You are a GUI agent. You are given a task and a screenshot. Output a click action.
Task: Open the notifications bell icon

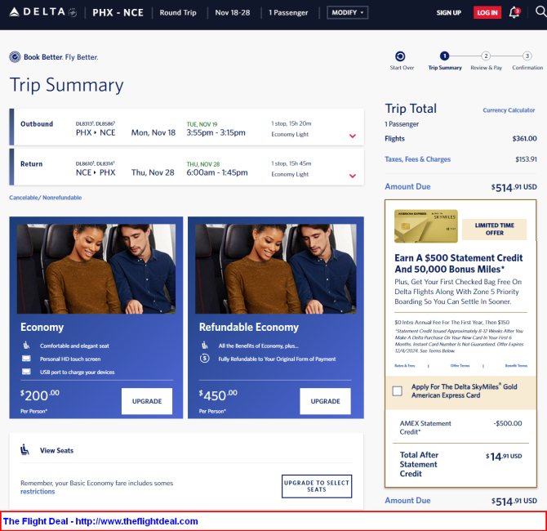[514, 12]
